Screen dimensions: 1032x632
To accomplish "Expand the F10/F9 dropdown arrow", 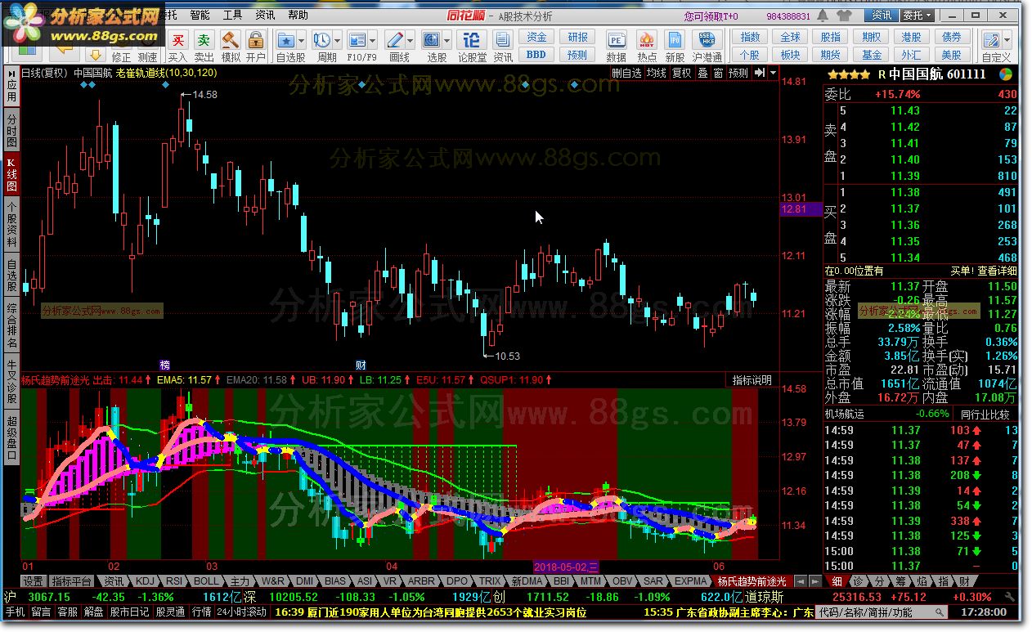I will [x=373, y=40].
